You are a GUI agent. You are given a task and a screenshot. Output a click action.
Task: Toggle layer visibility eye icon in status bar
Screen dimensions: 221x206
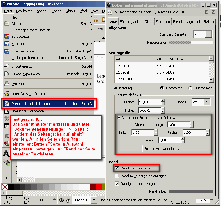point(61,200)
